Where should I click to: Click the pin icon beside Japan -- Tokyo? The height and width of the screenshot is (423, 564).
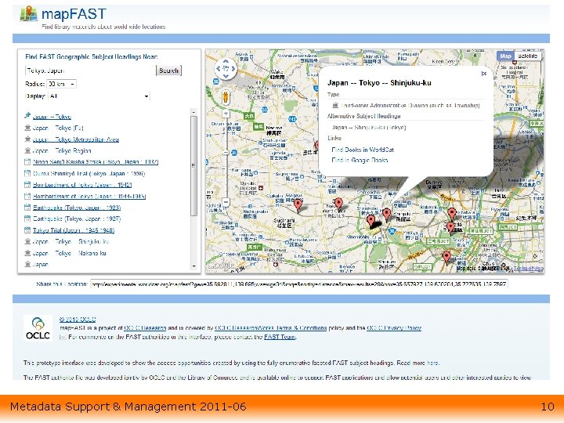[x=27, y=116]
